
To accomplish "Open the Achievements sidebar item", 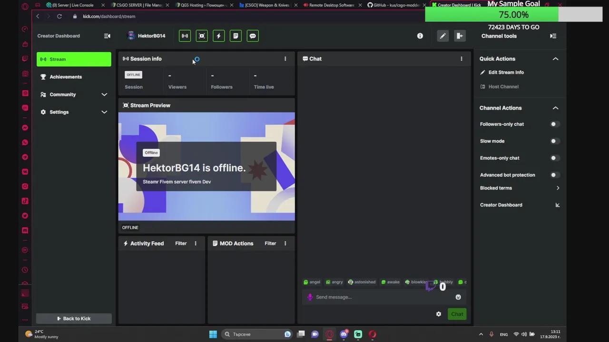I will (66, 76).
